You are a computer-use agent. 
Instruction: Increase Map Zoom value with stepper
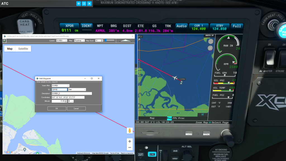coord(102,40)
